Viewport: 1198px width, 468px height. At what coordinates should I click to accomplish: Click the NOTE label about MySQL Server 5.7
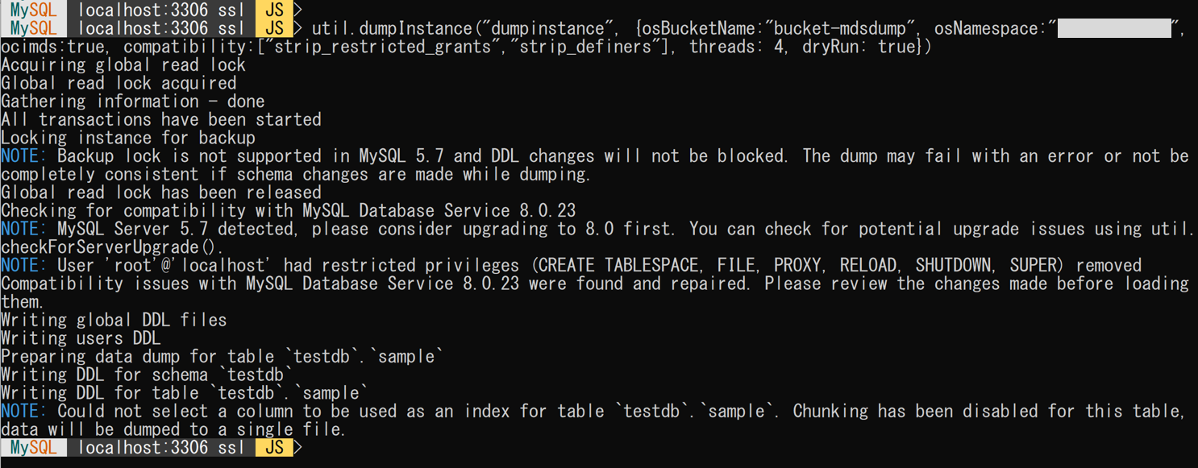click(24, 229)
